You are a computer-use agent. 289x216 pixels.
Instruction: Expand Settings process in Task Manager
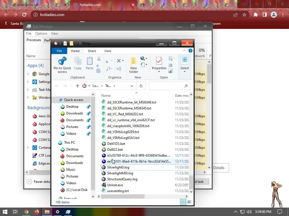pos(28,82)
